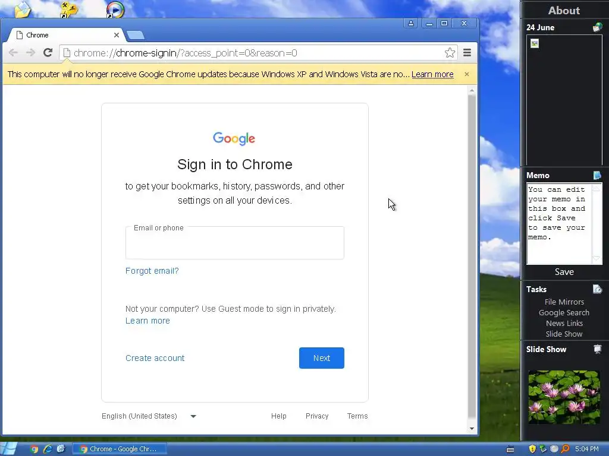Click the Chrome back arrow
The height and width of the screenshot is (456, 609).
[x=13, y=53]
